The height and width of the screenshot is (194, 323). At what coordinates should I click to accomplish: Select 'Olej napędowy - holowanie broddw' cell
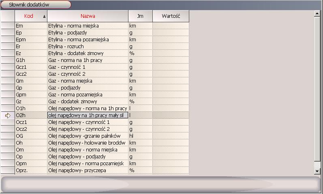[88, 143]
